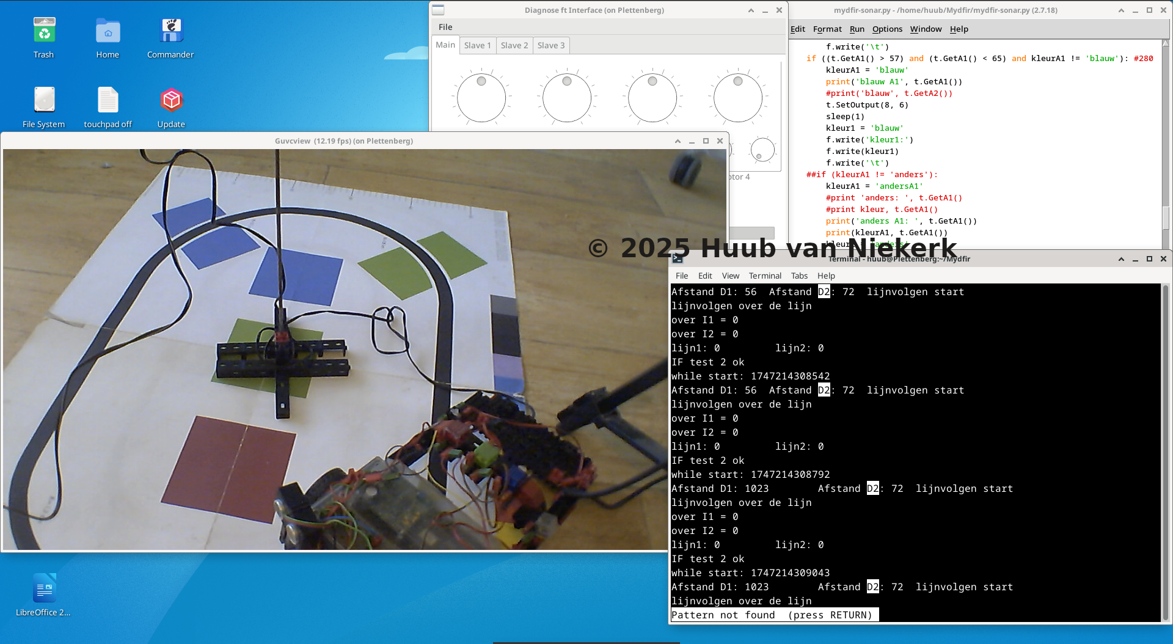Minimize the mydfir-sonar.py editor window

coord(1135,10)
